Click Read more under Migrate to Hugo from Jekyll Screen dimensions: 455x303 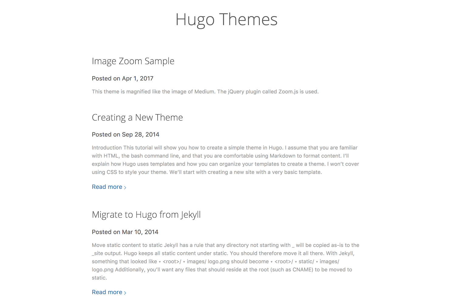[x=107, y=292]
